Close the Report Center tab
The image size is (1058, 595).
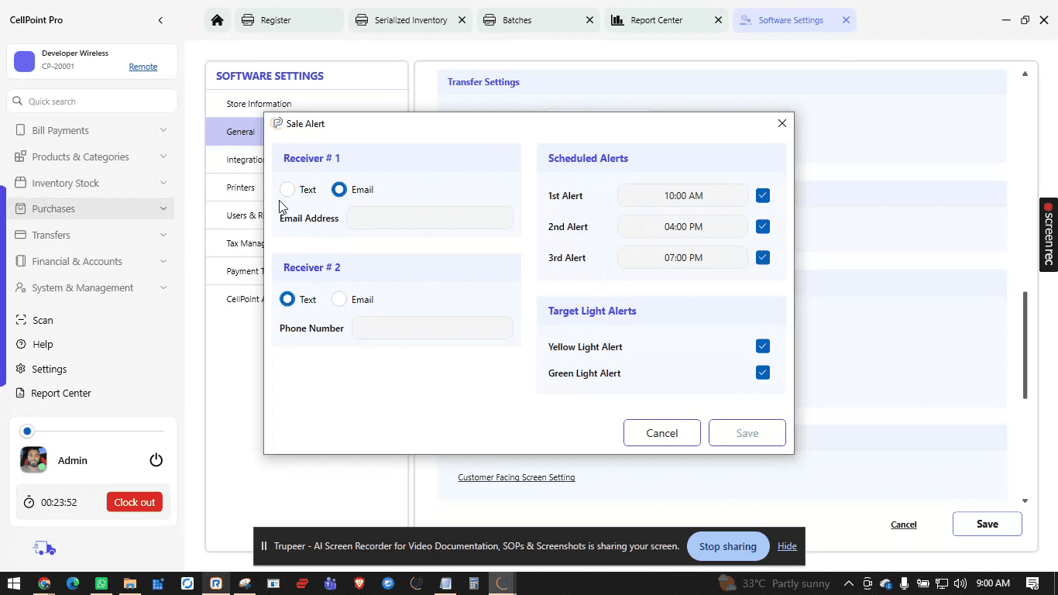click(718, 20)
